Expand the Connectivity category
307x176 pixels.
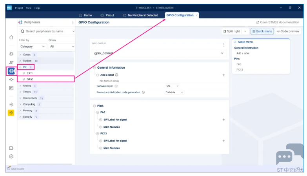tap(20, 98)
